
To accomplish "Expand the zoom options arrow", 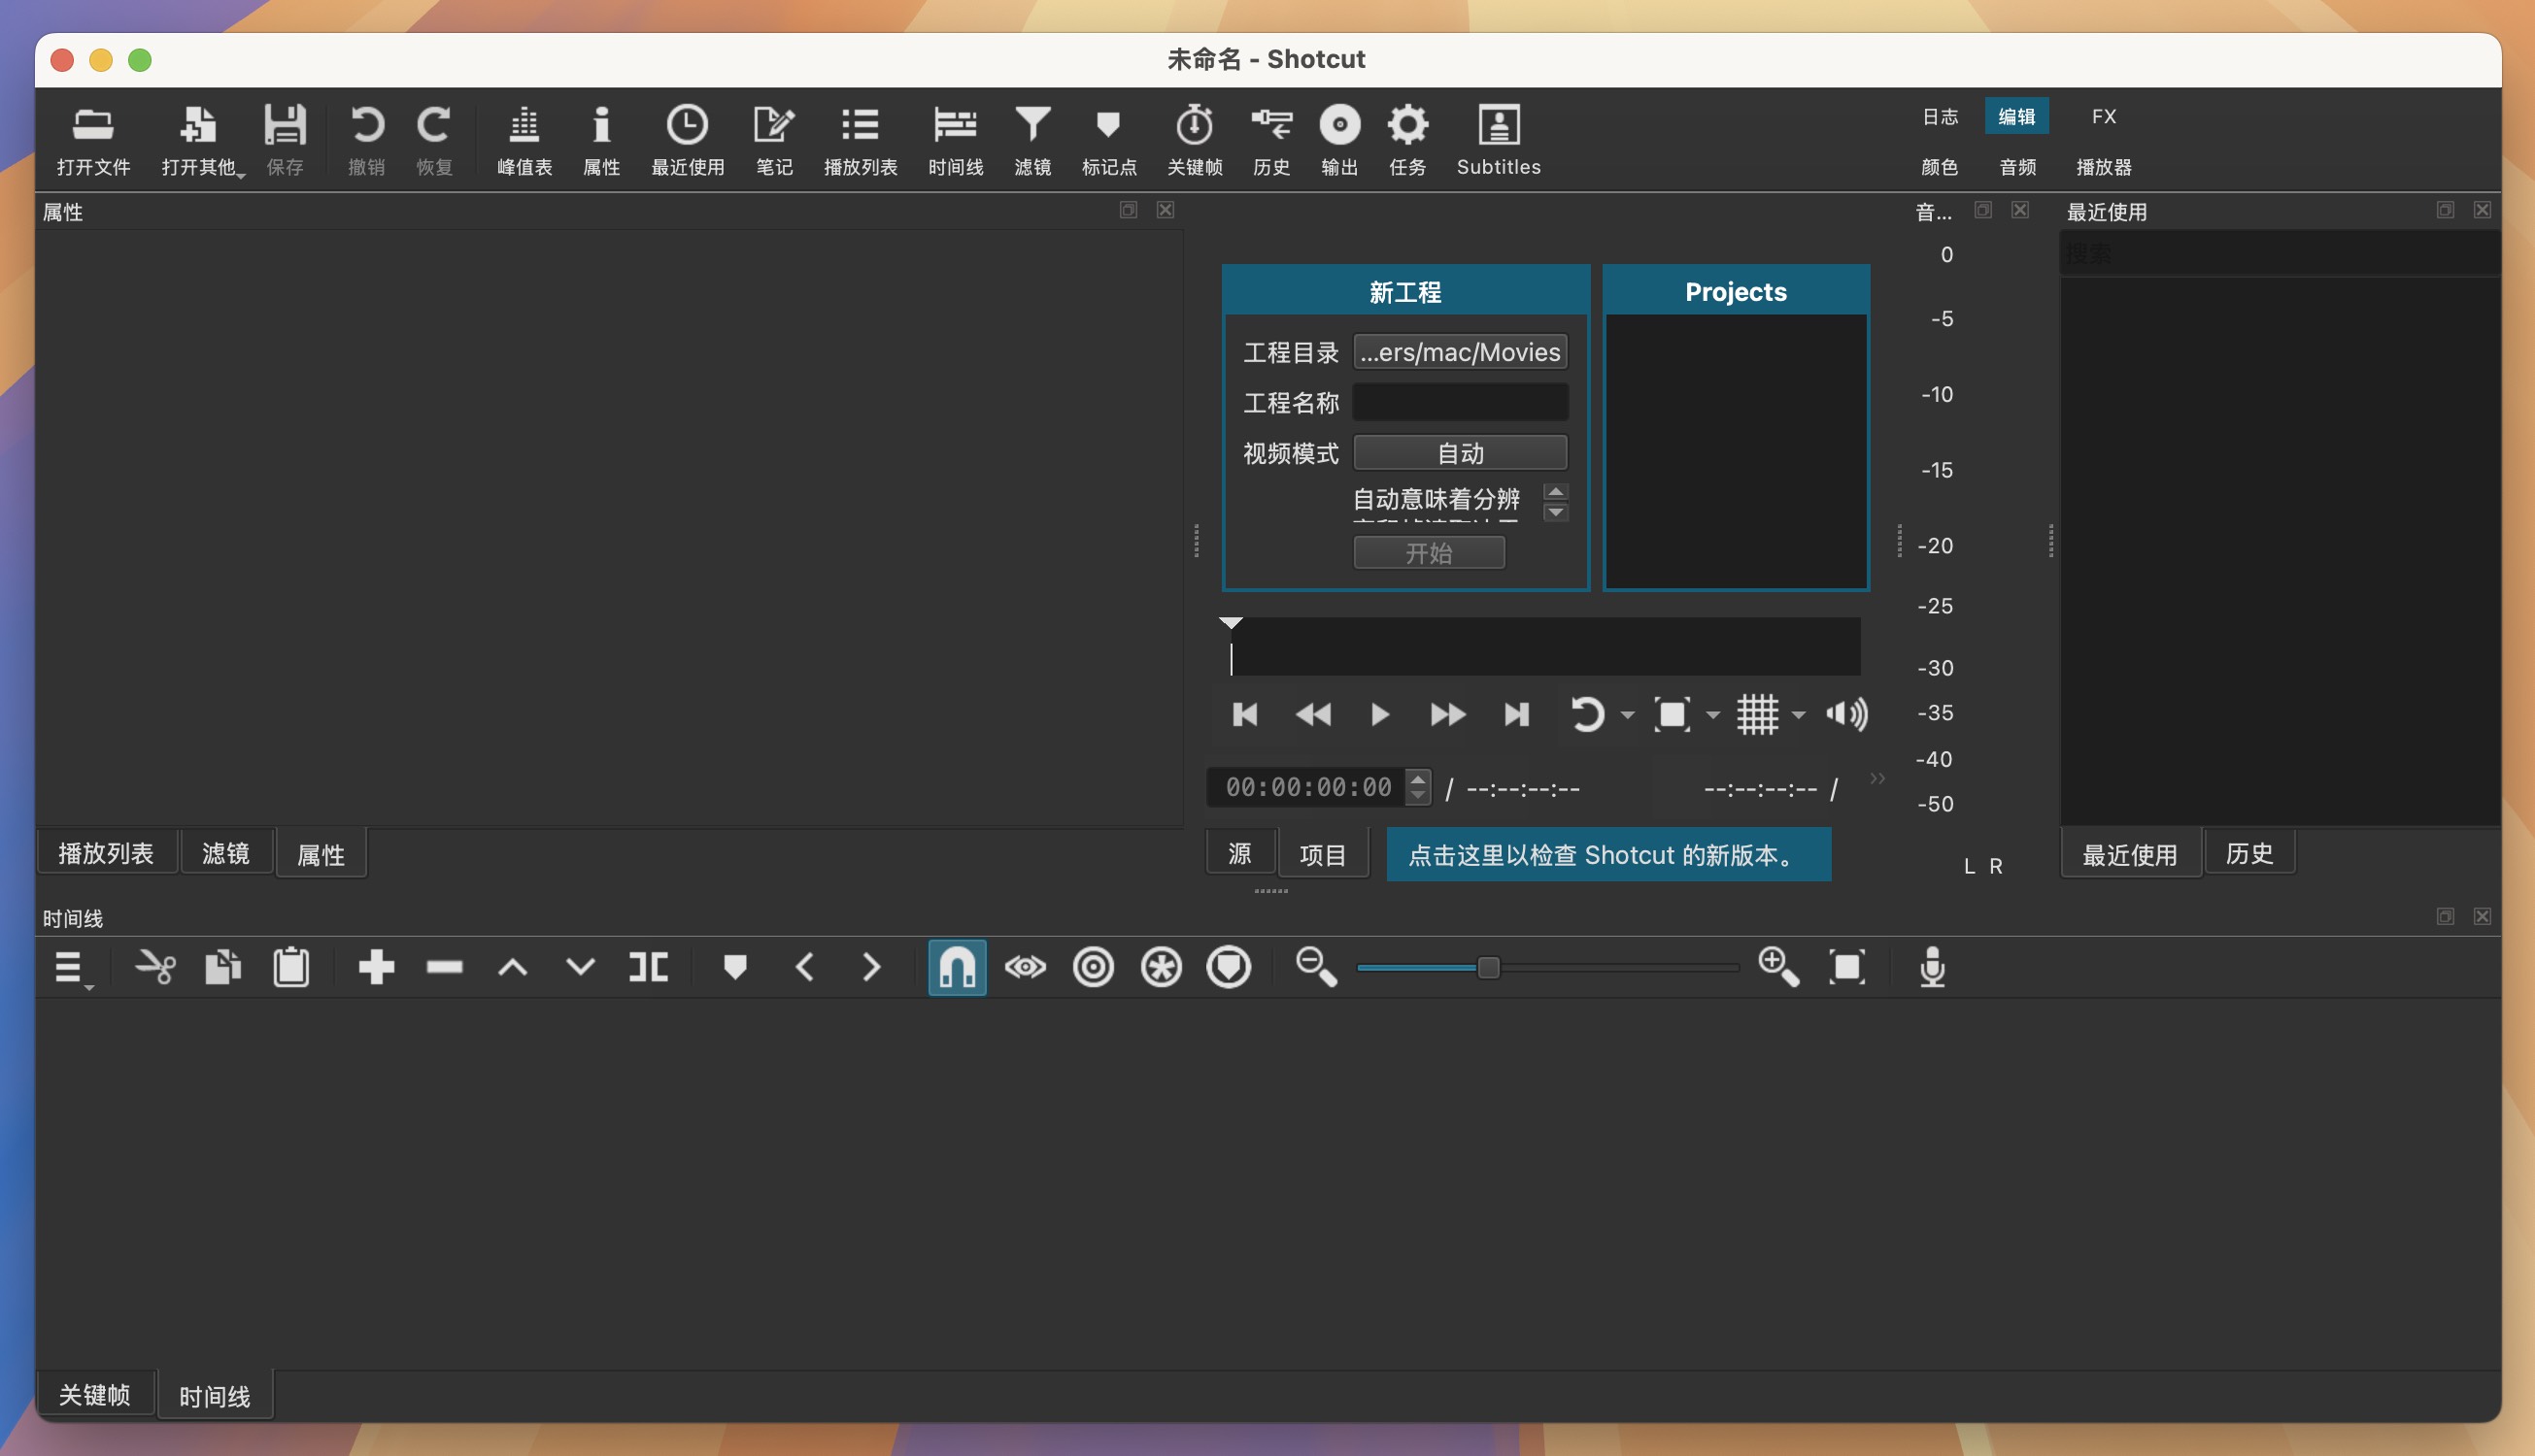I will 1712,715.
